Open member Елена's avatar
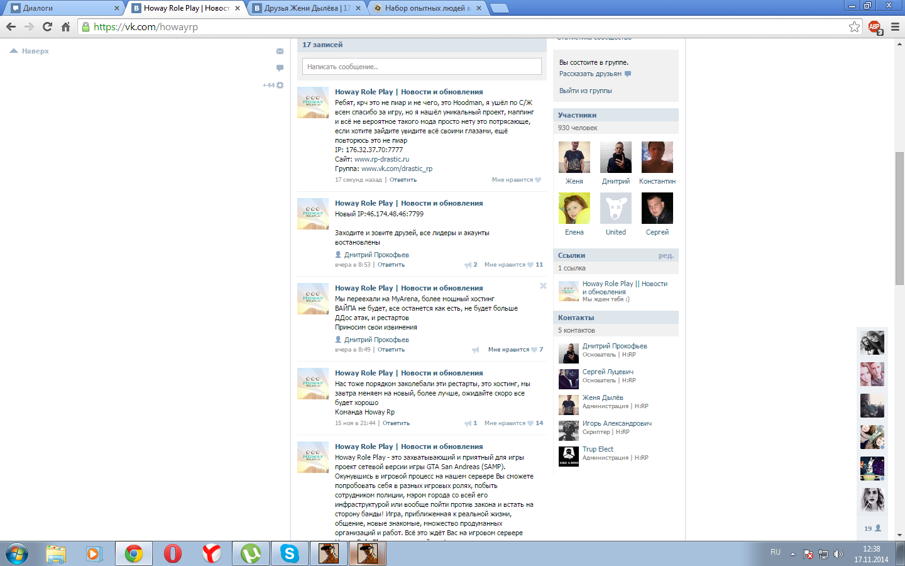The image size is (905, 566). pos(574,208)
